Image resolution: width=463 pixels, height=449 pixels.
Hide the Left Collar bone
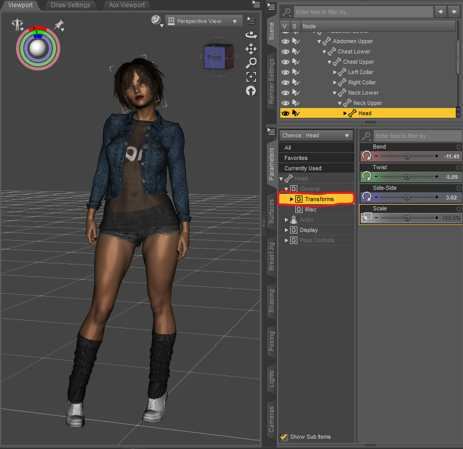click(285, 72)
